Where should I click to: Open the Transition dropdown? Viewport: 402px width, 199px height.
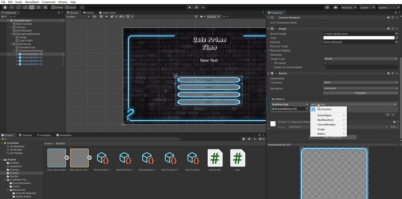coord(360,82)
